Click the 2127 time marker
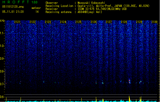Image resolution: width=160 pixels, height=102 pixels. click(x=109, y=22)
